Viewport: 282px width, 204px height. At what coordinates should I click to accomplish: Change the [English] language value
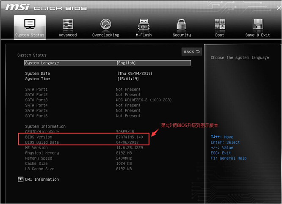pyautogui.click(x=126, y=63)
